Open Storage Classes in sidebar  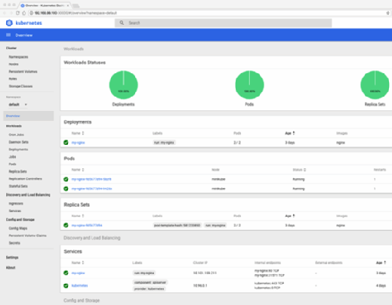point(20,86)
